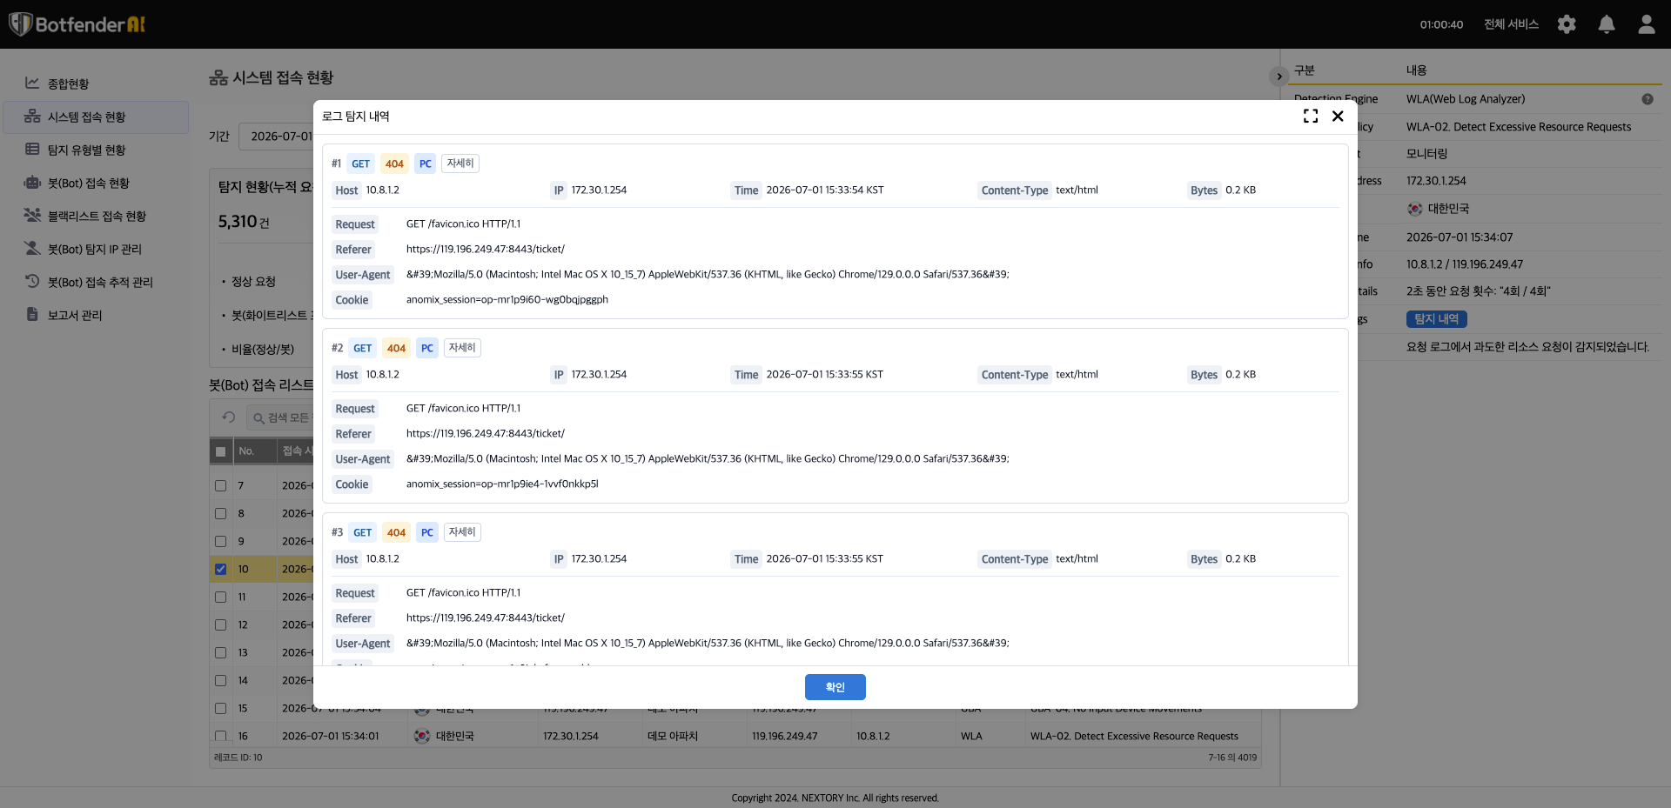Click the 내용 column header in detail panel
The height and width of the screenshot is (808, 1671).
(1416, 70)
